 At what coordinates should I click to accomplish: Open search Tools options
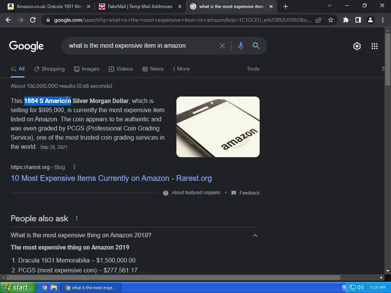click(x=253, y=69)
